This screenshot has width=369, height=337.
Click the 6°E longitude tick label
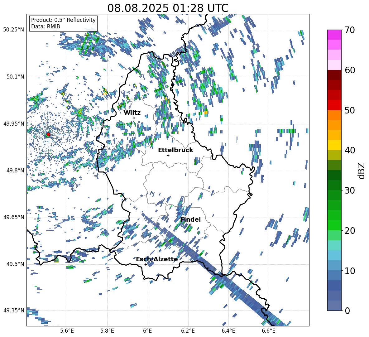pyautogui.click(x=147, y=331)
